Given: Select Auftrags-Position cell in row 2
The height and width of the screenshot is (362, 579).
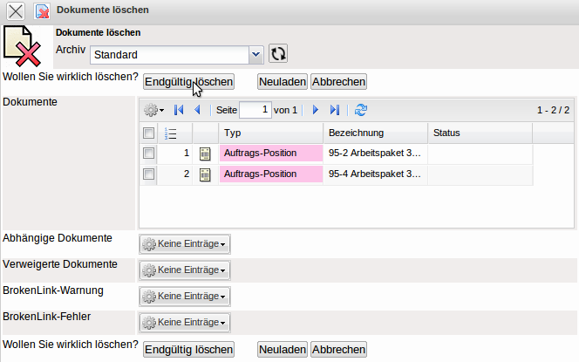Looking at the screenshot, I should pos(271,174).
